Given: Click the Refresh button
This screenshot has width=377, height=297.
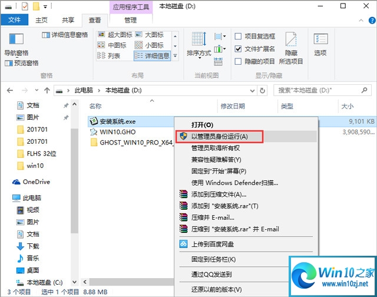Looking at the screenshot, I should click(262, 91).
